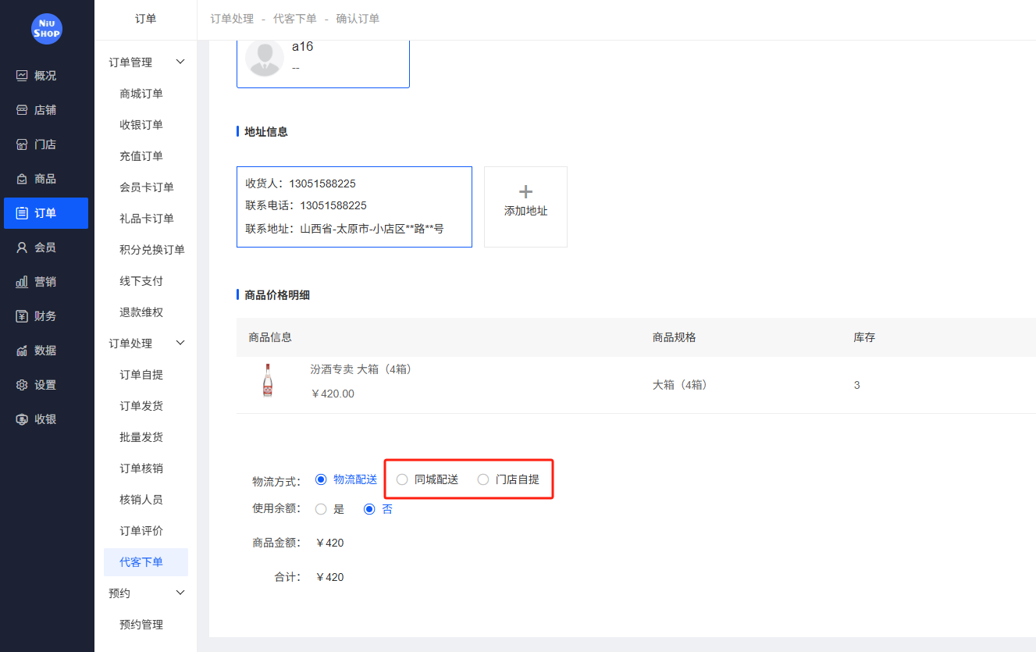Image resolution: width=1036 pixels, height=652 pixels.
Task: Open the 会员 members section
Action: click(46, 247)
